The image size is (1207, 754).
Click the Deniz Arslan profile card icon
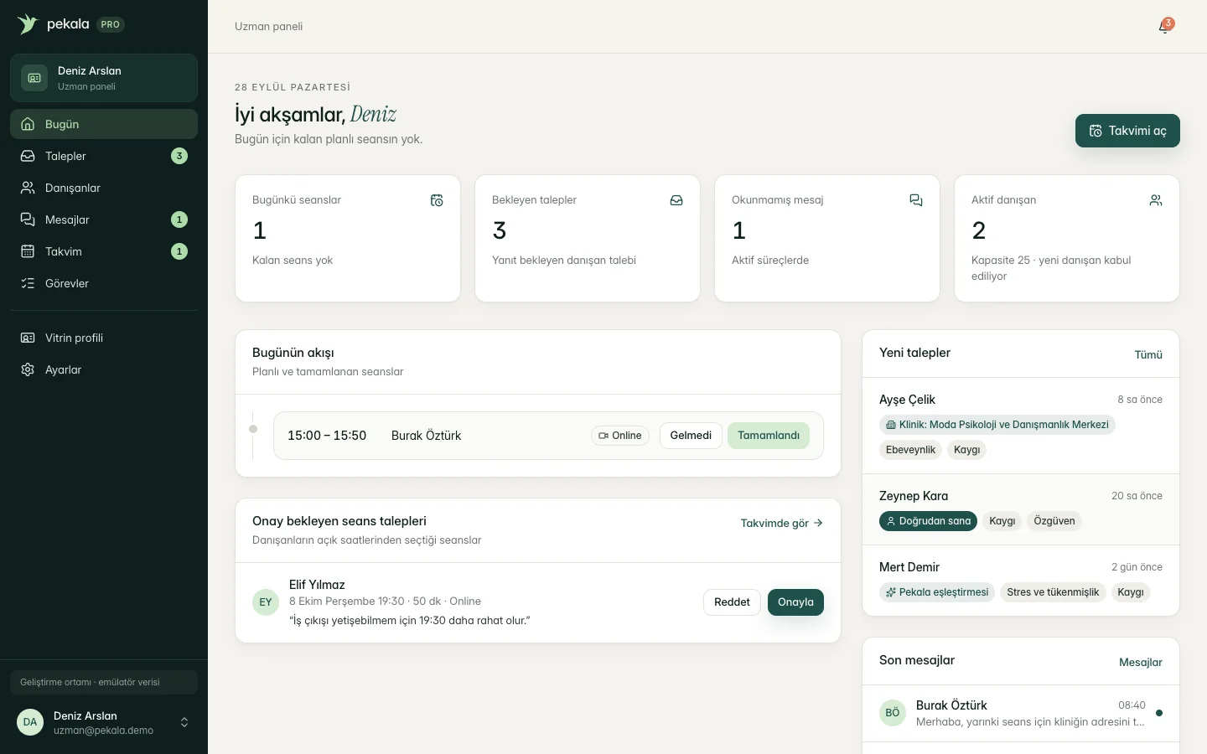click(x=34, y=78)
